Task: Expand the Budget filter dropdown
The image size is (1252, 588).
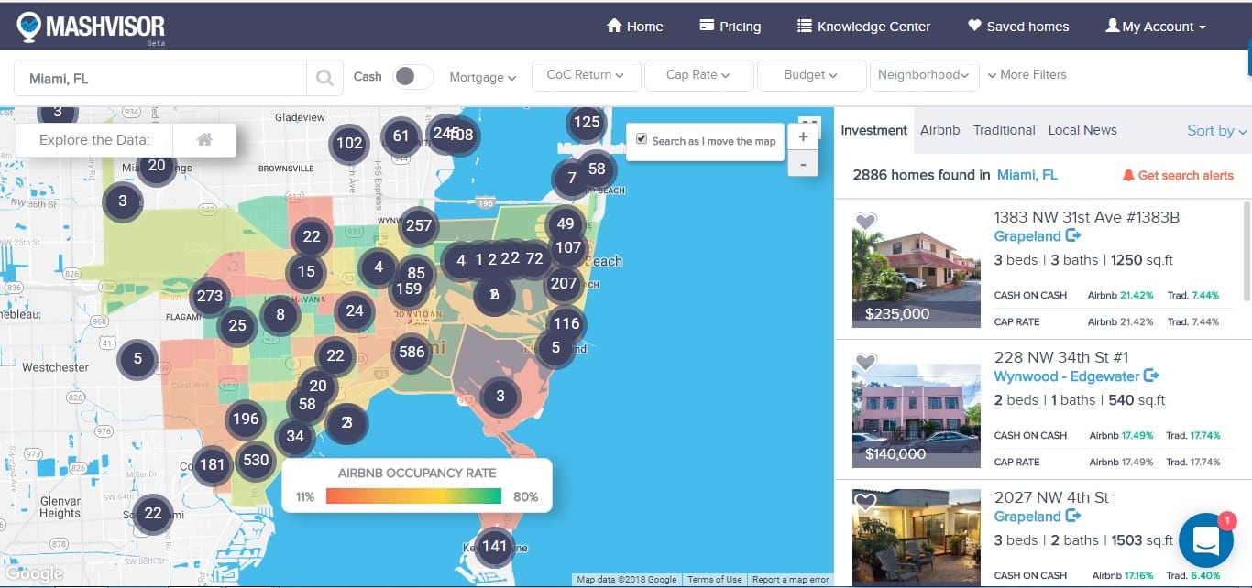Action: (811, 75)
